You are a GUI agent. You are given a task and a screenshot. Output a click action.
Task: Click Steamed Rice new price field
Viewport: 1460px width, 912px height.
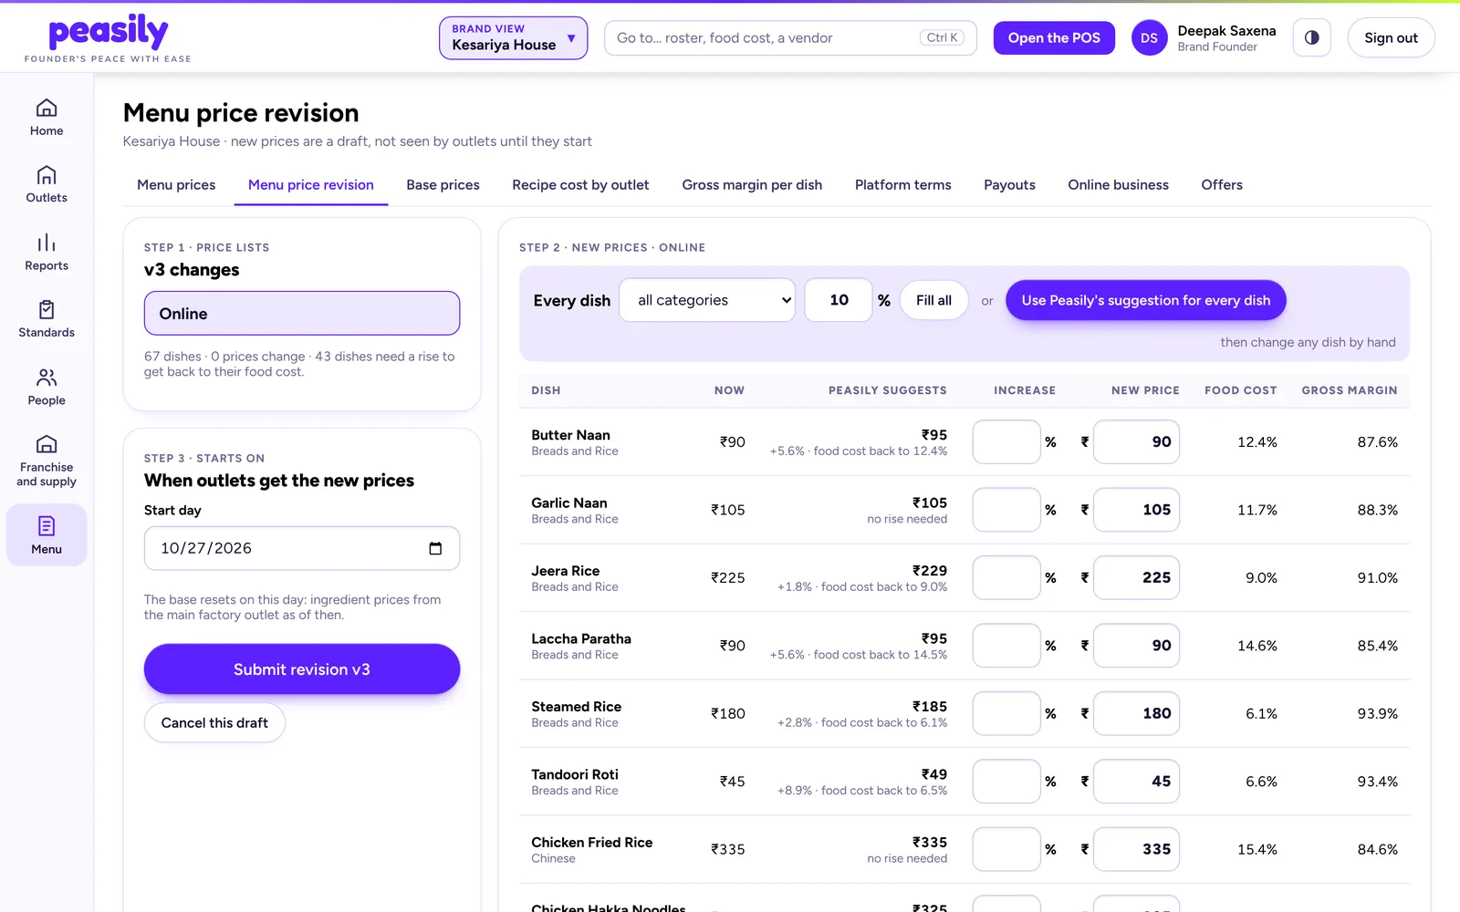point(1136,713)
